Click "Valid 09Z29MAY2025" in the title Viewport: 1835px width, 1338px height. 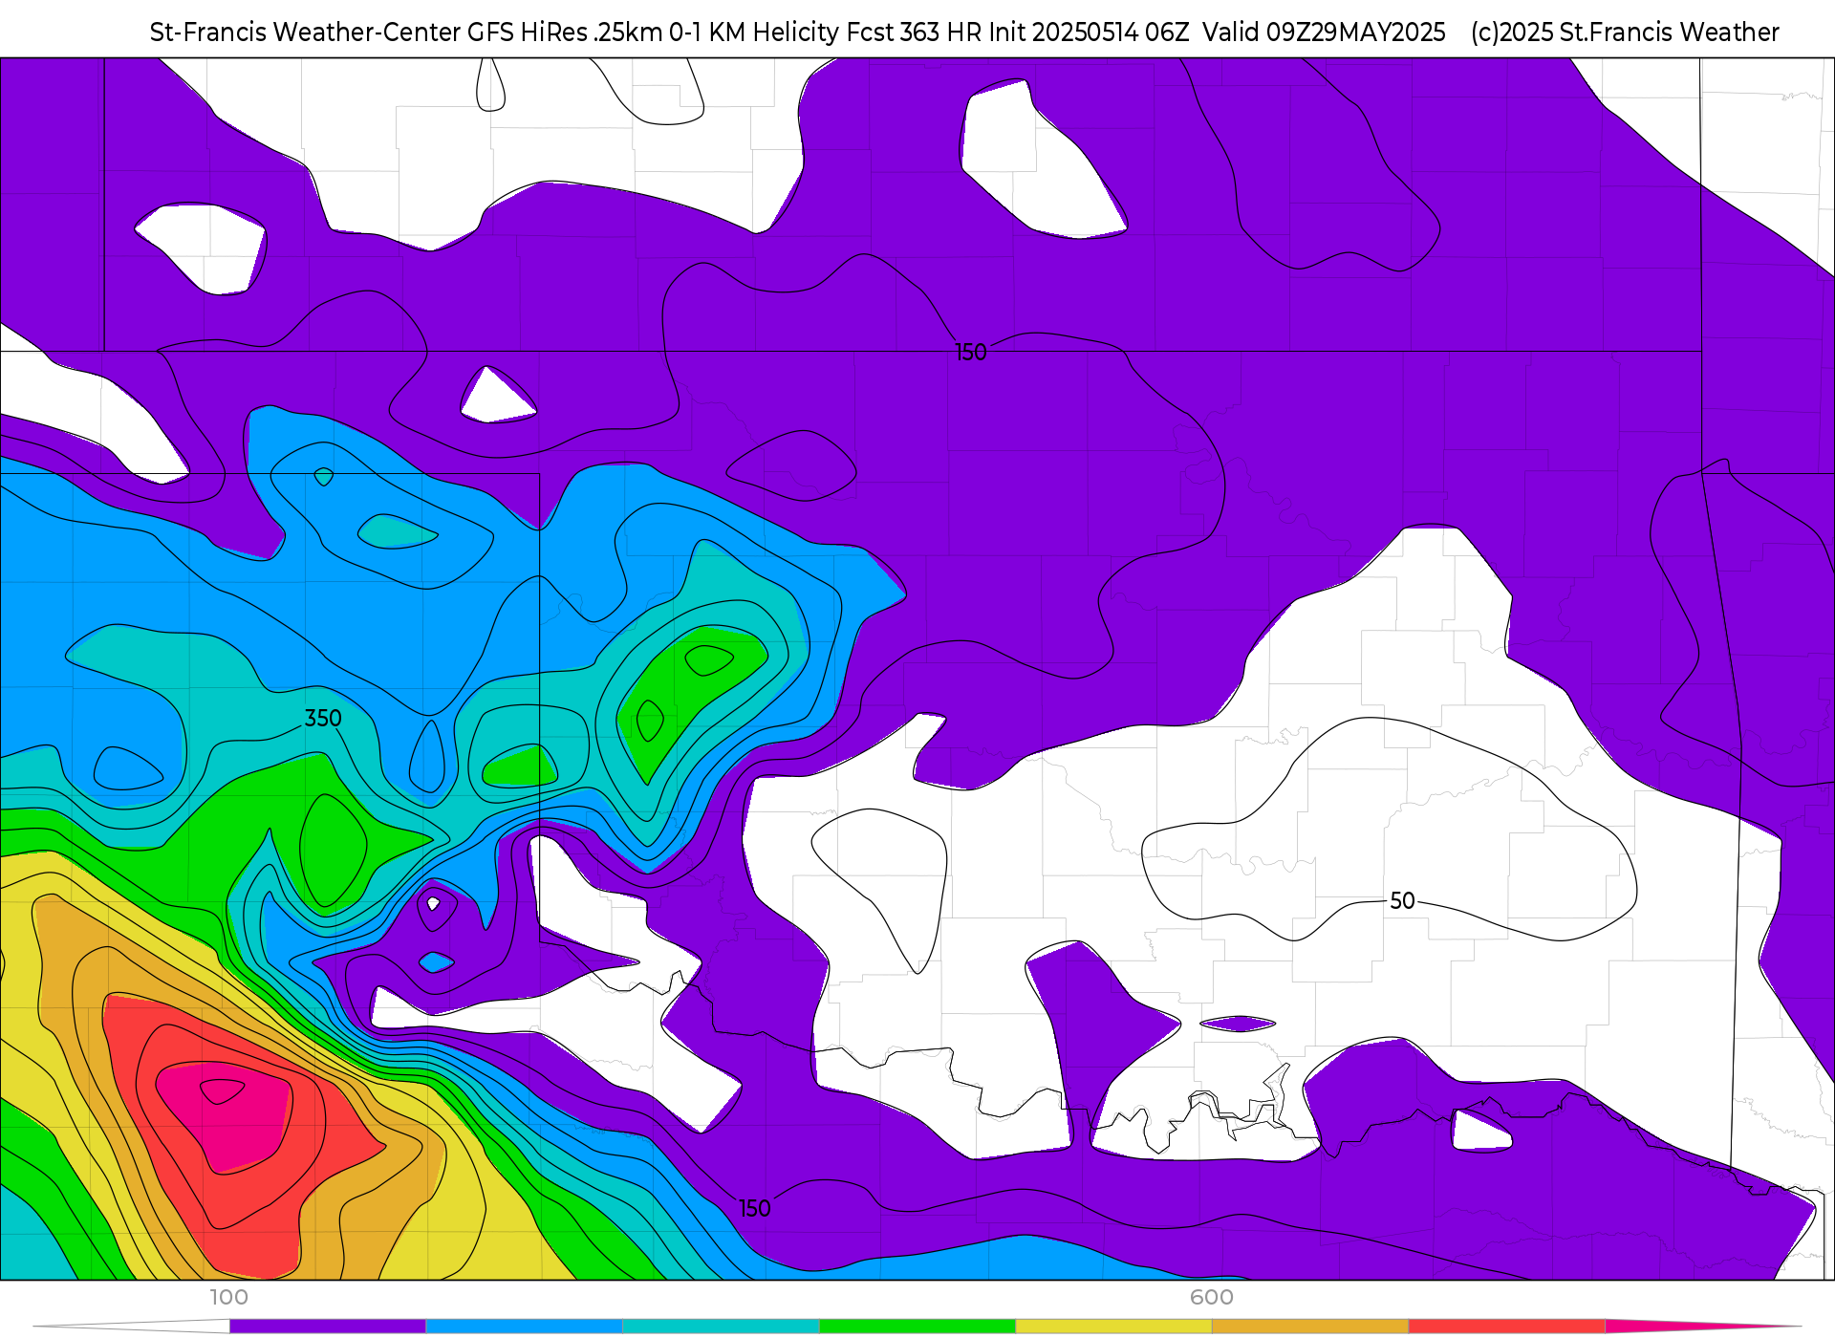(x=1324, y=32)
